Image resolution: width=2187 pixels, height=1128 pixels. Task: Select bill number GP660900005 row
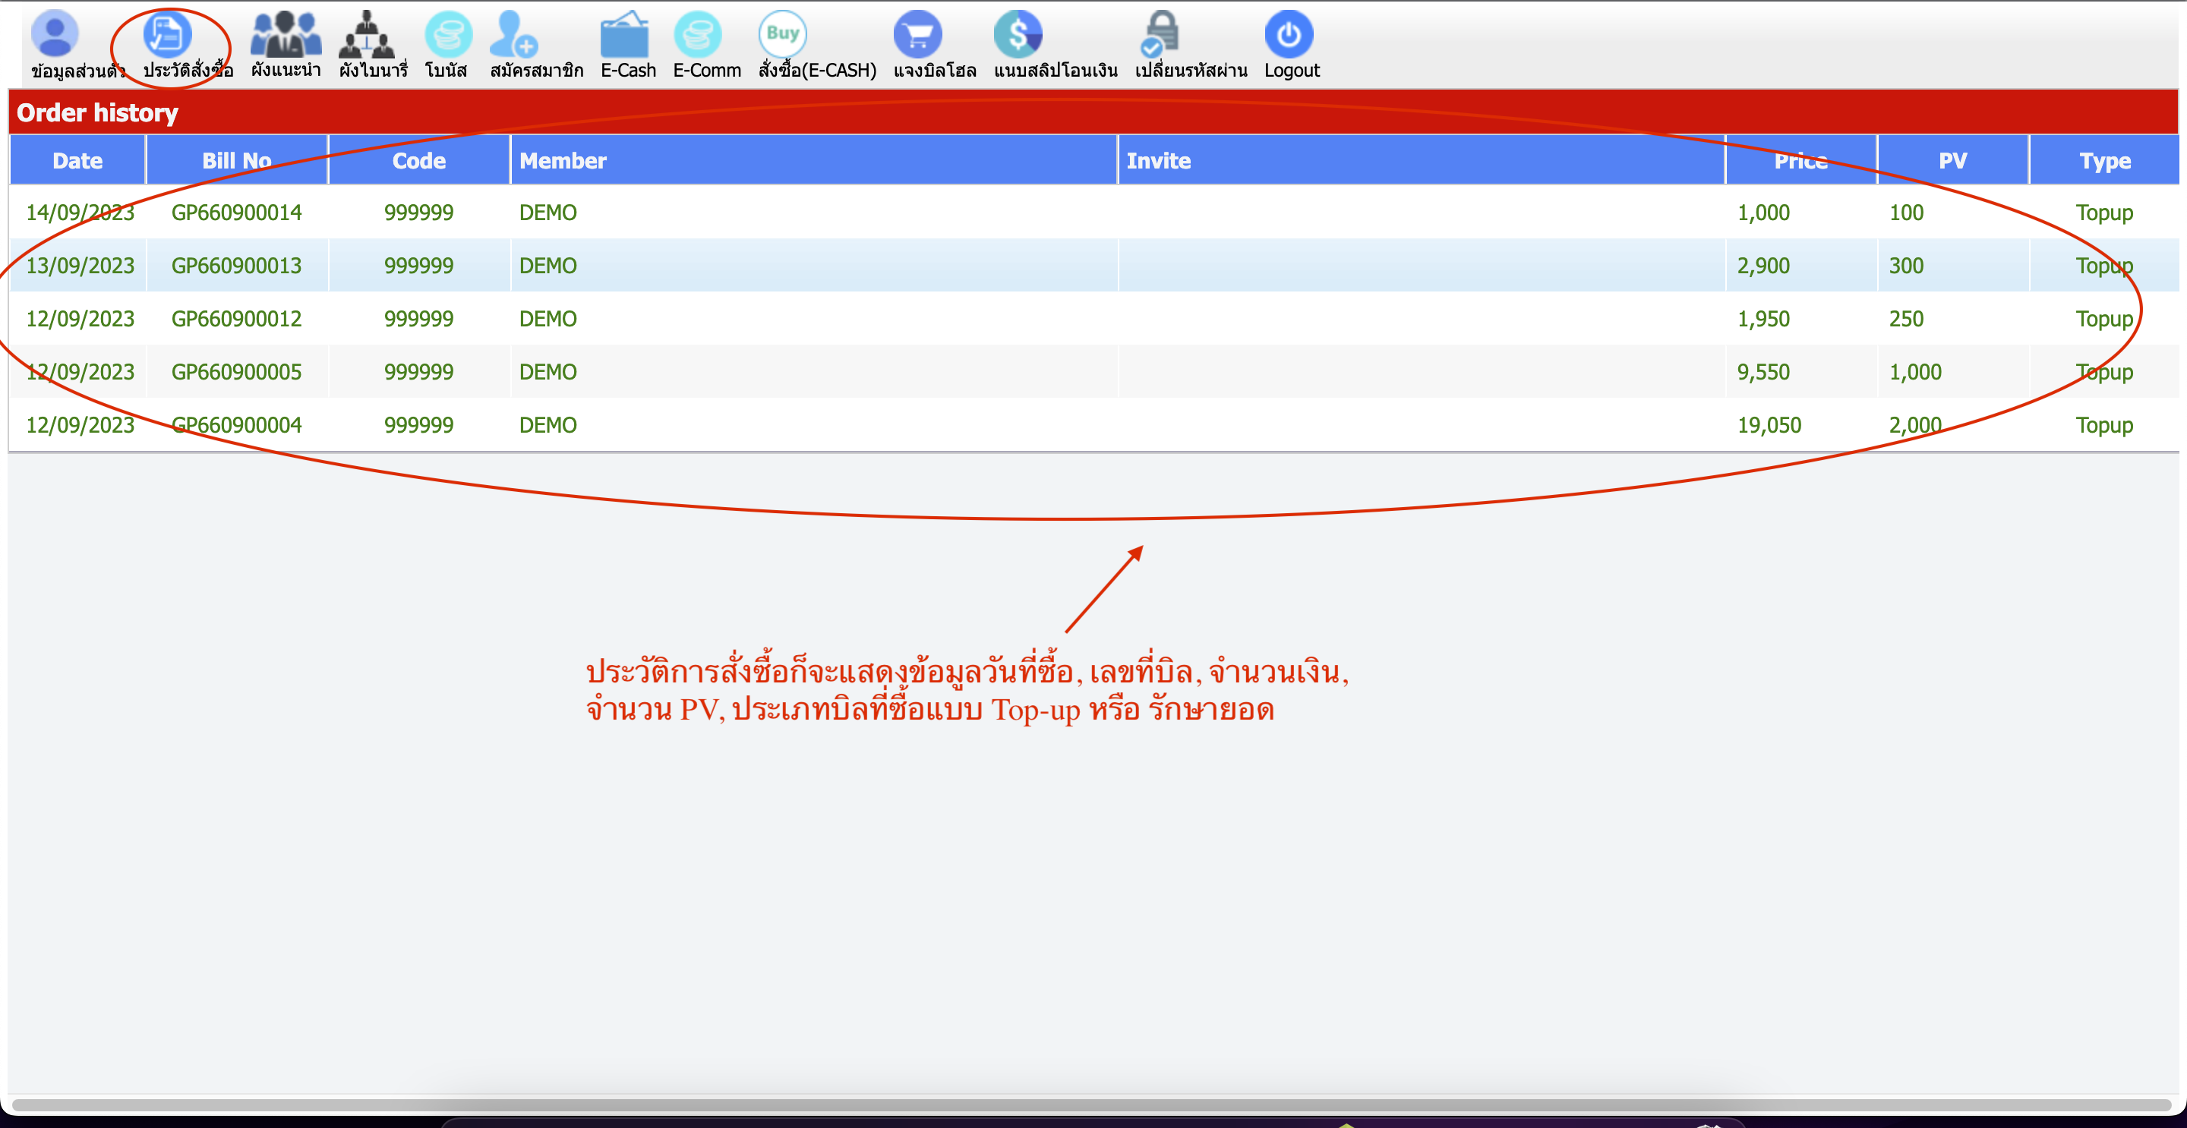236,372
